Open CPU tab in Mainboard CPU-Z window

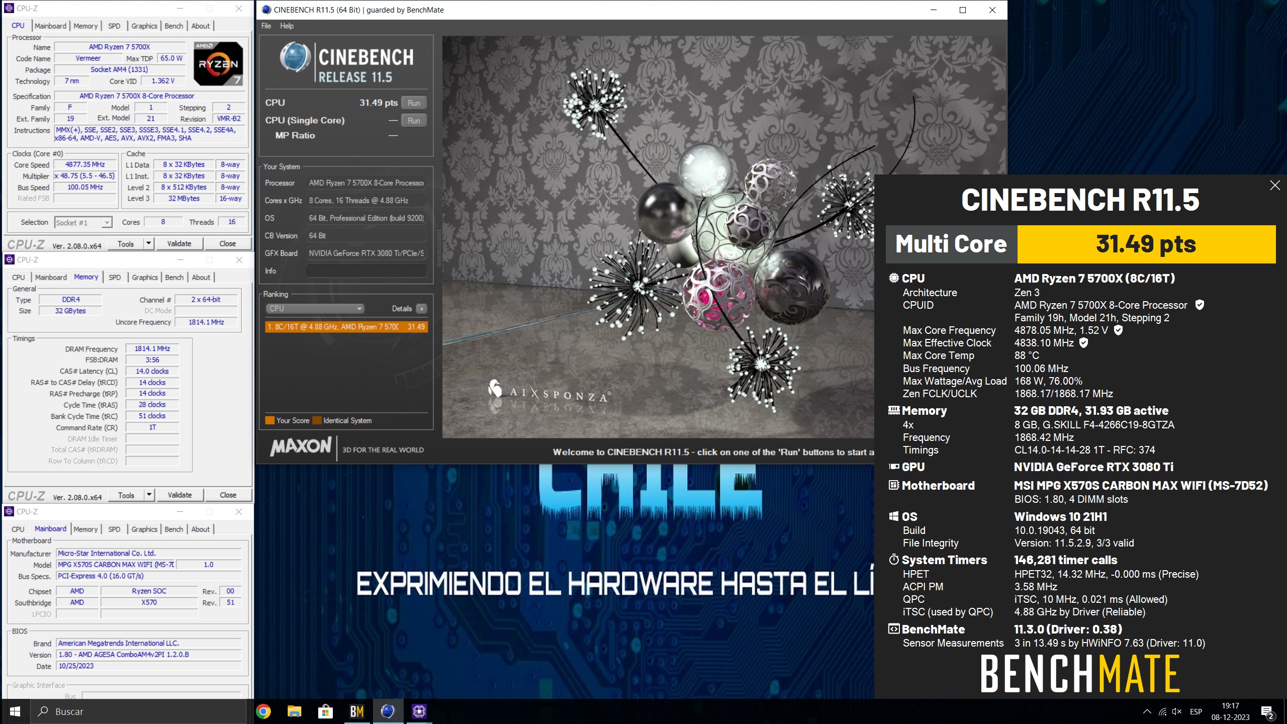18,529
